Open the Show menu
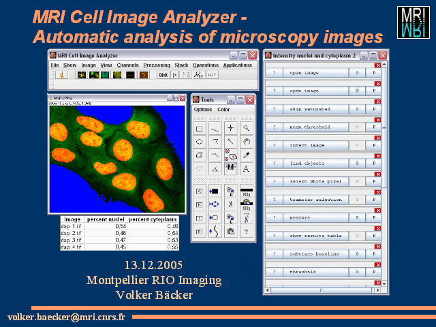This screenshot has height=327, width=436. point(69,65)
